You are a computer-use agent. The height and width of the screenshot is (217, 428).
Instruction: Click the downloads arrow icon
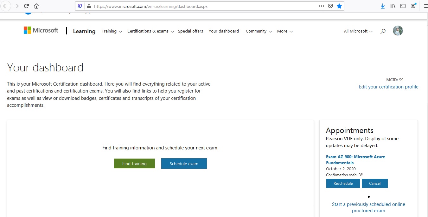pos(382,6)
